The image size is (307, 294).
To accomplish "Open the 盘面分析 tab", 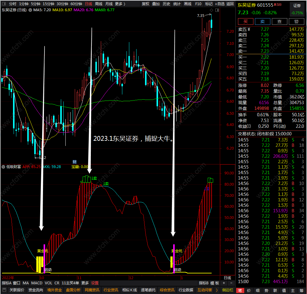I will pyautogui.click(x=73, y=290).
